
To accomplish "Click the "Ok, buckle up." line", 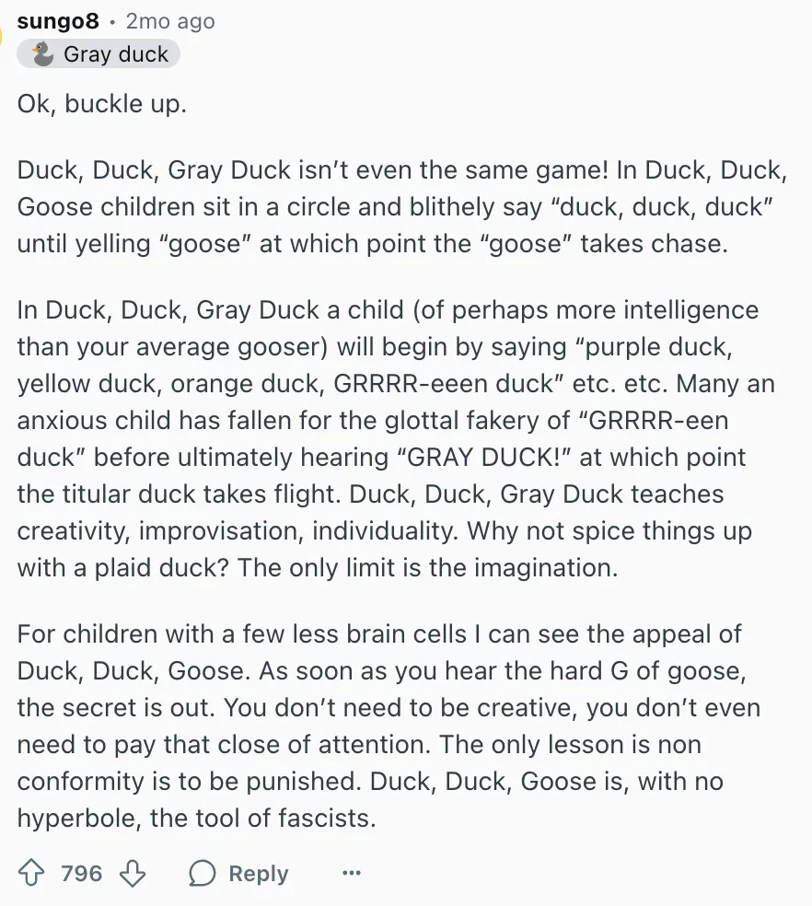I will [102, 103].
